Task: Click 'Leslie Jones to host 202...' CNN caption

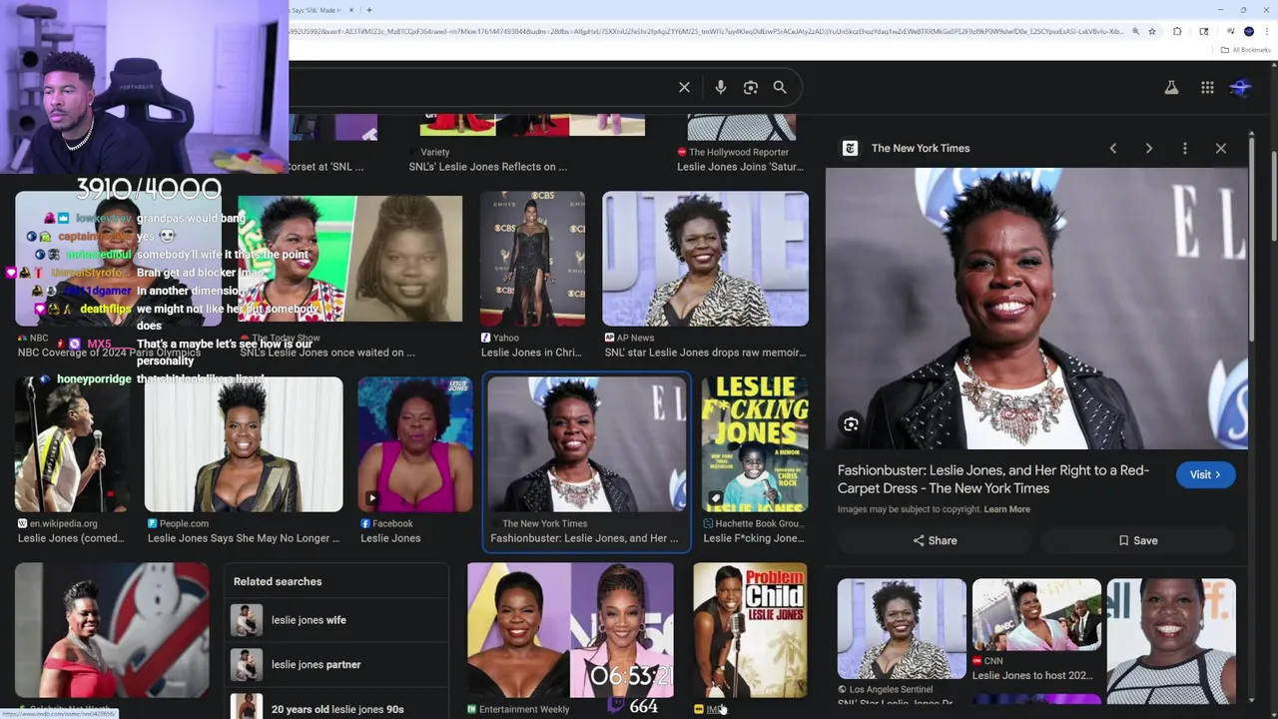Action: 1032,676
